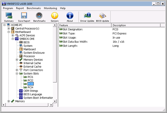The width and height of the screenshot is (167, 113).
Task: Collapse the Motherboard node
Action: tap(9, 32)
